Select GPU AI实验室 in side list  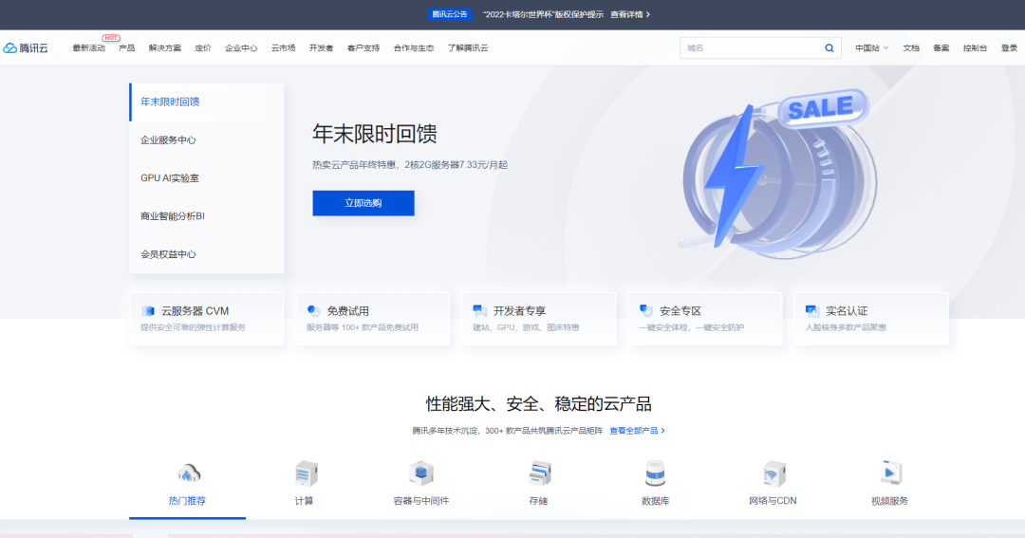point(207,177)
